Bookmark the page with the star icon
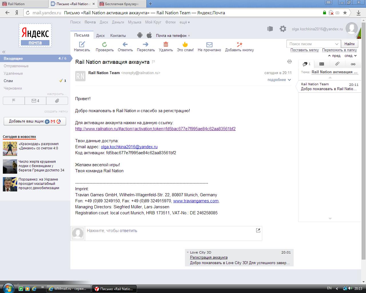 [x=345, y=13]
